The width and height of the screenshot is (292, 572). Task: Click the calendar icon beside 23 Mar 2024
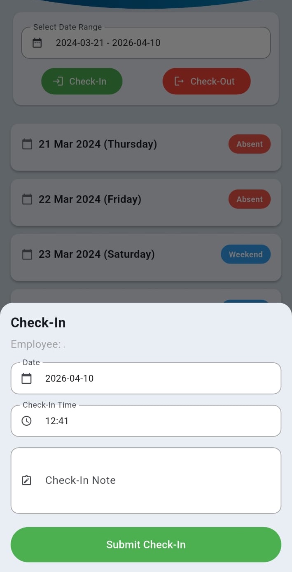pyautogui.click(x=27, y=254)
